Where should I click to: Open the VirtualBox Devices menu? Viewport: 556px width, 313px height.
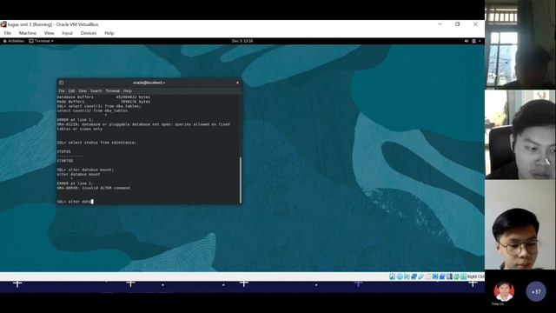point(89,33)
